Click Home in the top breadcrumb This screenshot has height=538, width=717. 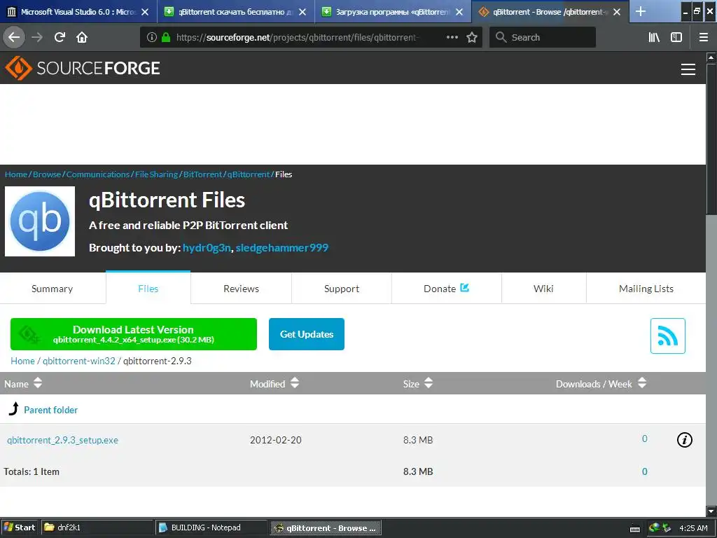click(x=16, y=174)
